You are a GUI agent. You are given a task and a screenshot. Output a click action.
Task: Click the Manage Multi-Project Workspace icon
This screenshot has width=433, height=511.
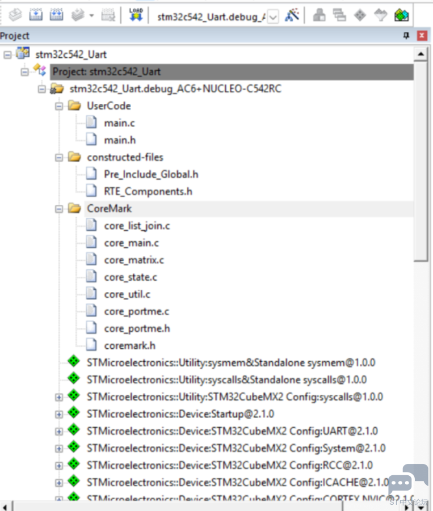(x=339, y=15)
